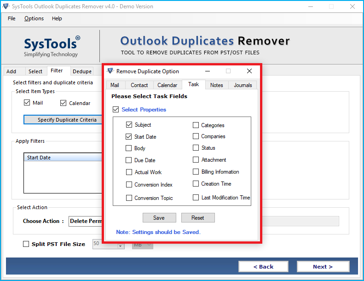Tick the Billing Information checkbox
The image size is (364, 281).
196,172
